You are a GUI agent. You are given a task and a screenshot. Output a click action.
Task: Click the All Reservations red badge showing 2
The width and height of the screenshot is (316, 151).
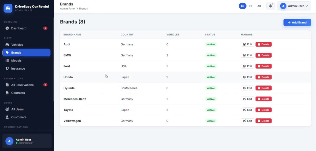(45, 85)
